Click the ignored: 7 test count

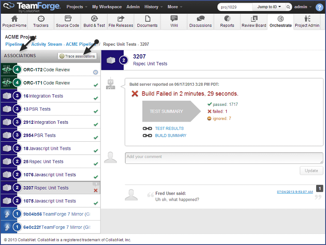[219, 119]
